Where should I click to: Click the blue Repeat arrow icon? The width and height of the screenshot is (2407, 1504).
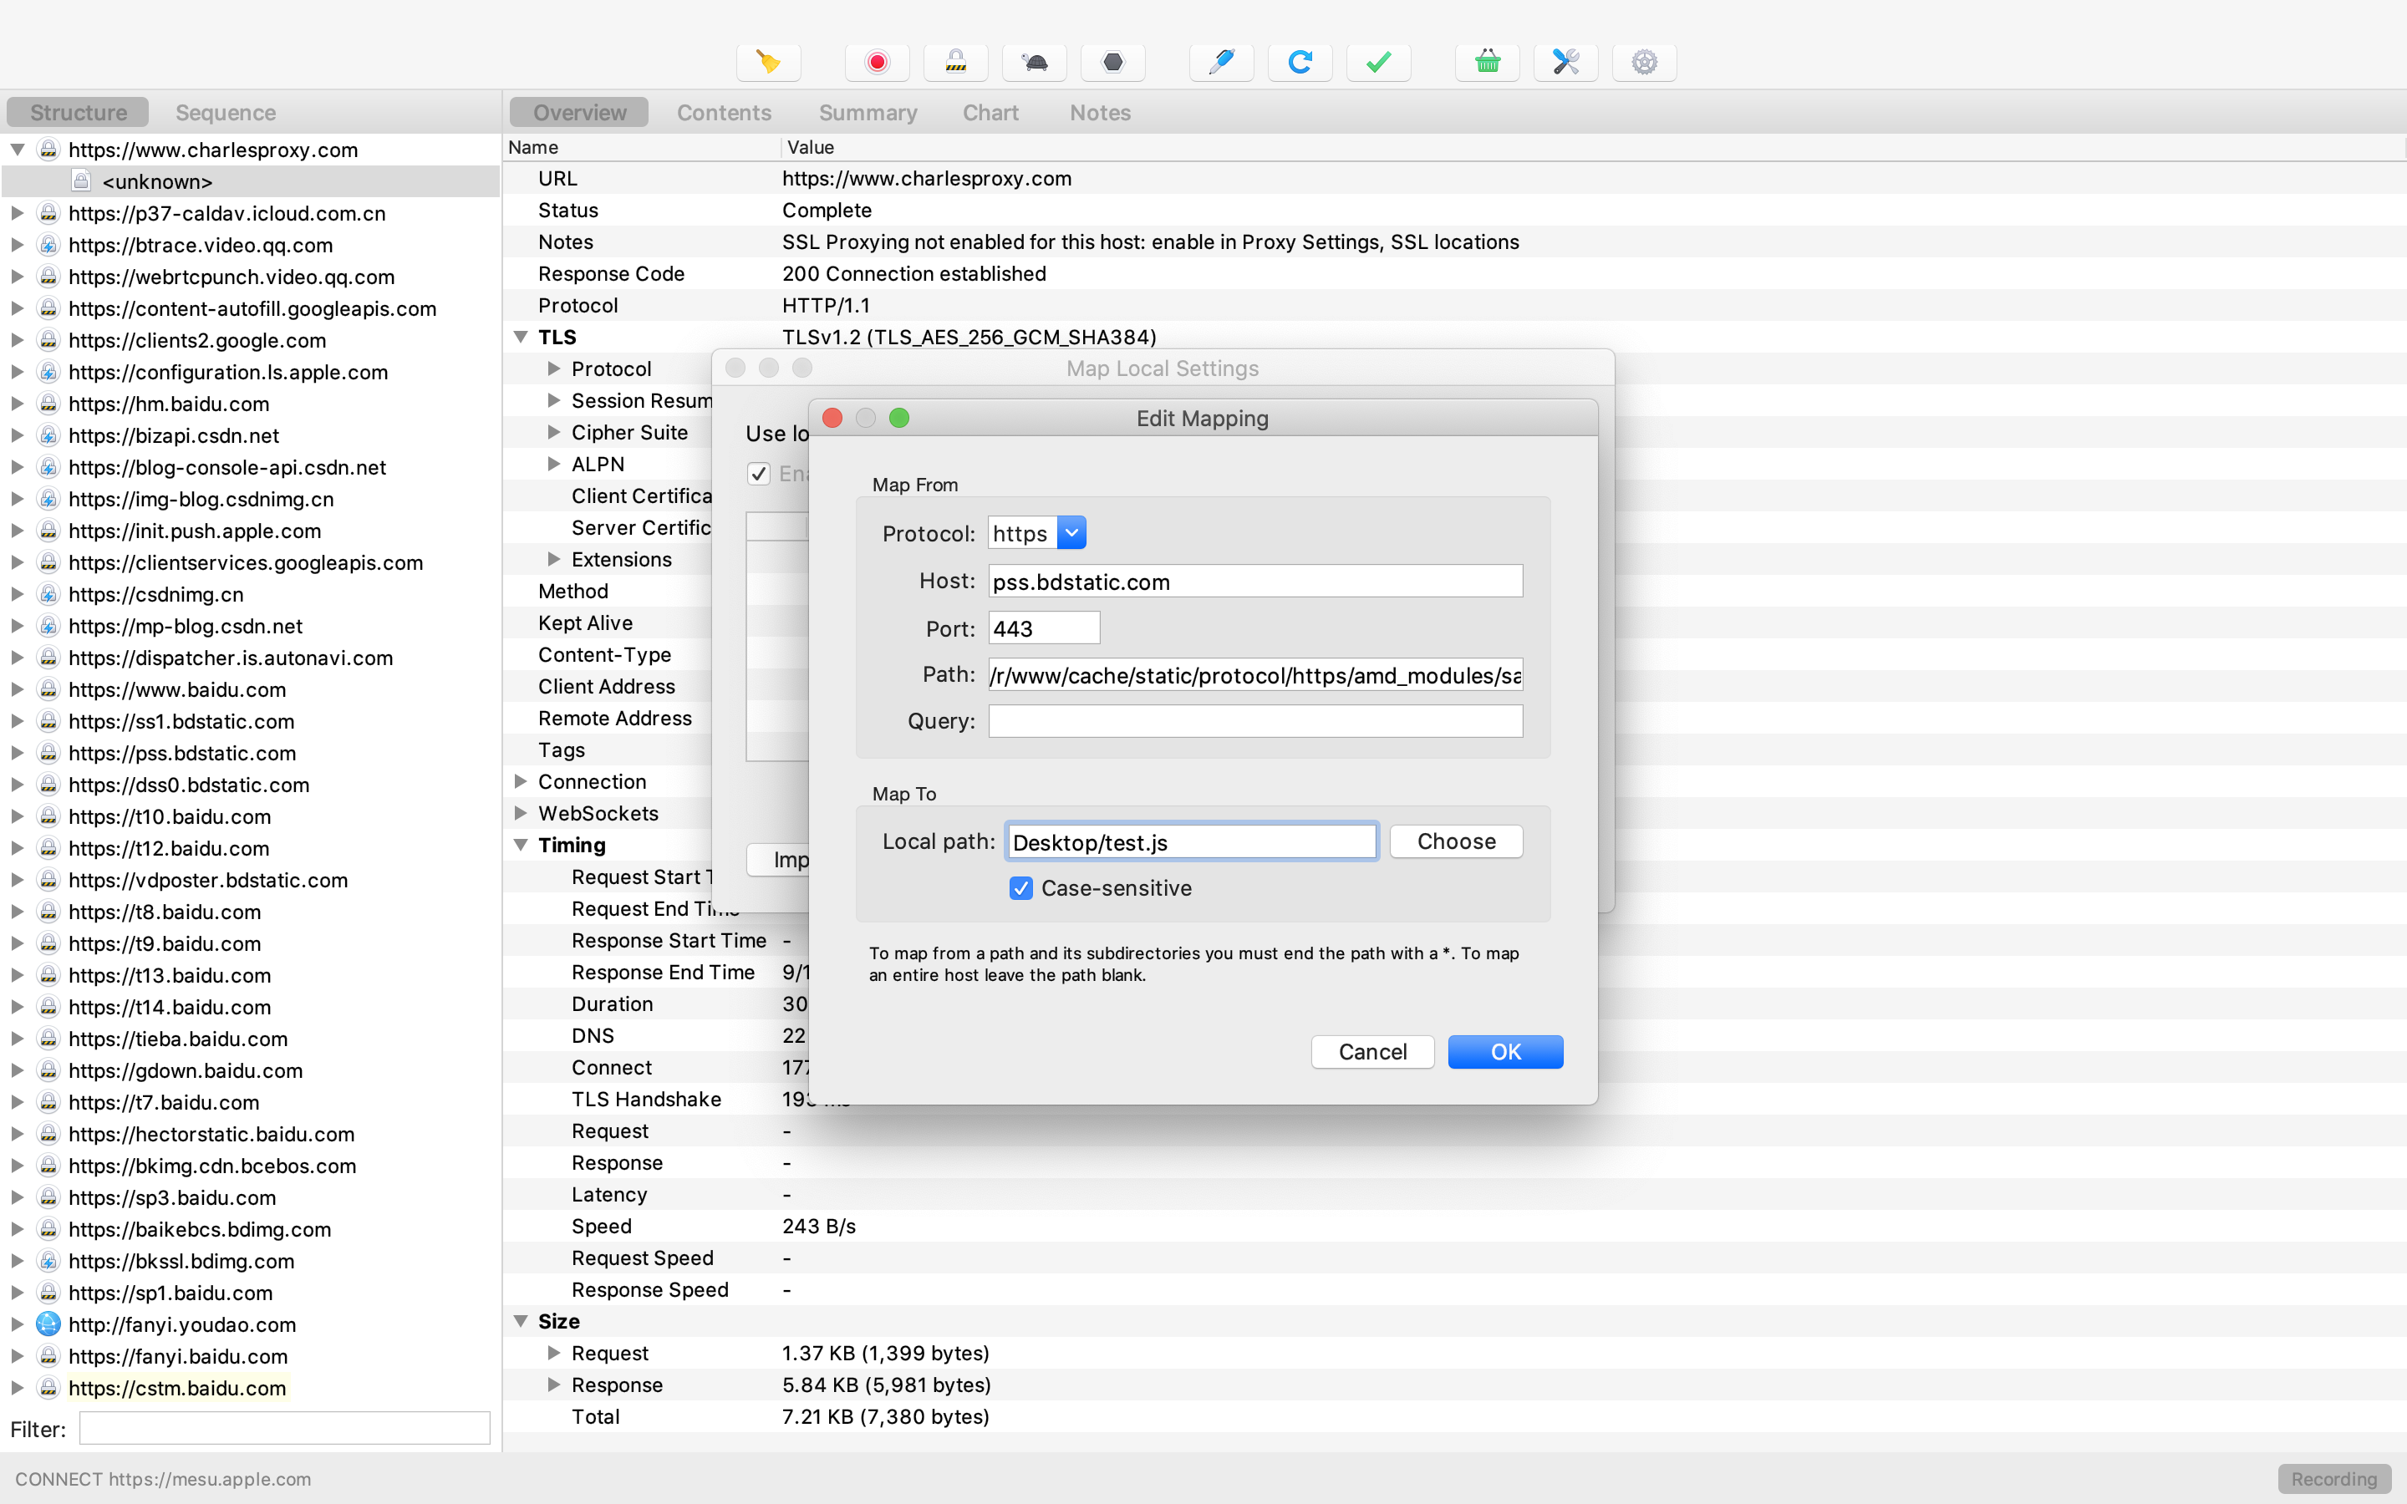click(1300, 63)
